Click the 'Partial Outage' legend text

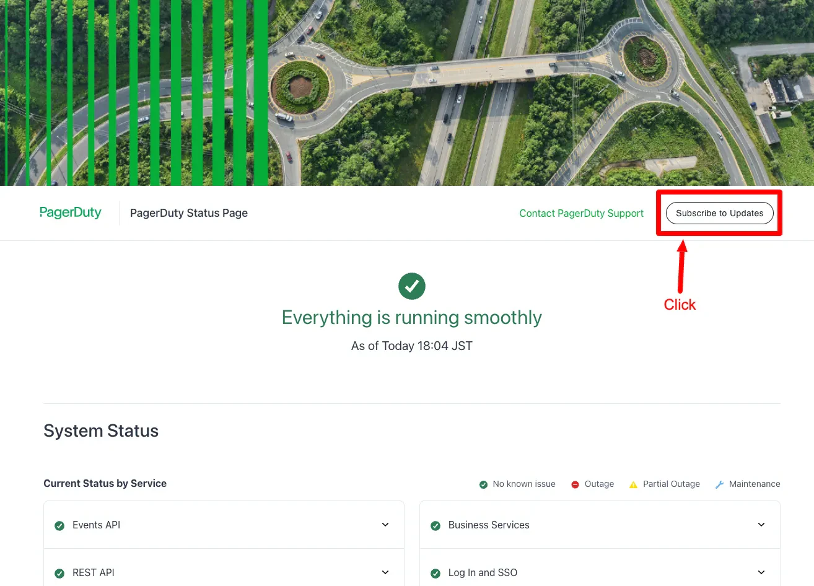click(x=672, y=484)
